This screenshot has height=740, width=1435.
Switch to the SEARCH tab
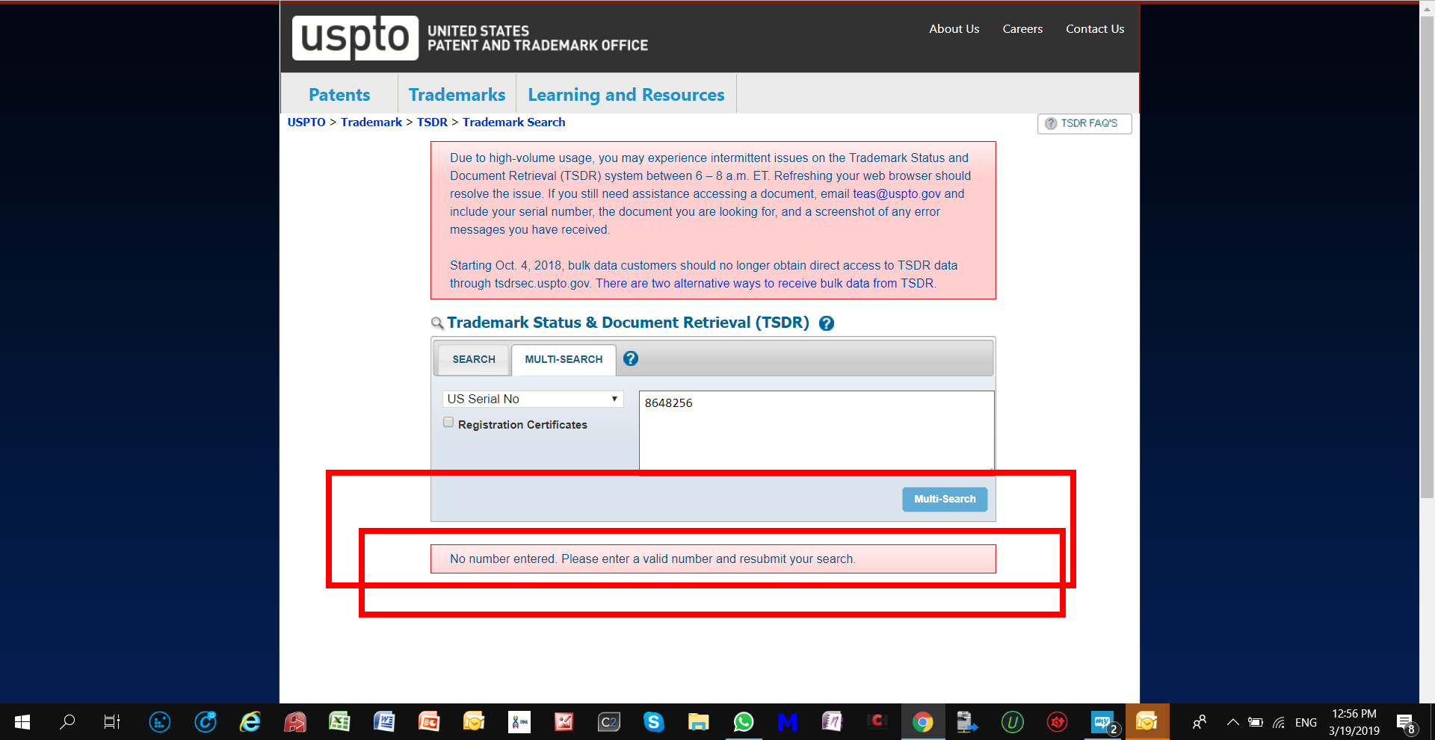[x=473, y=359]
